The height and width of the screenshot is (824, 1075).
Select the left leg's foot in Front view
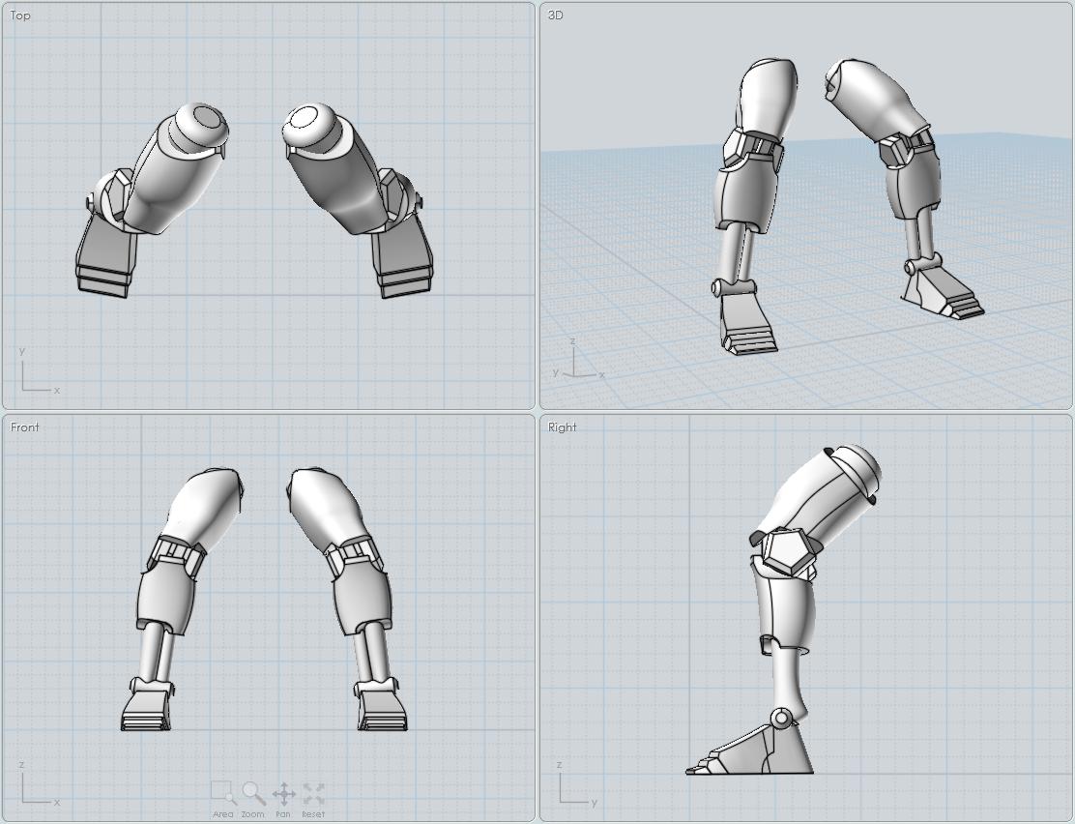[148, 709]
